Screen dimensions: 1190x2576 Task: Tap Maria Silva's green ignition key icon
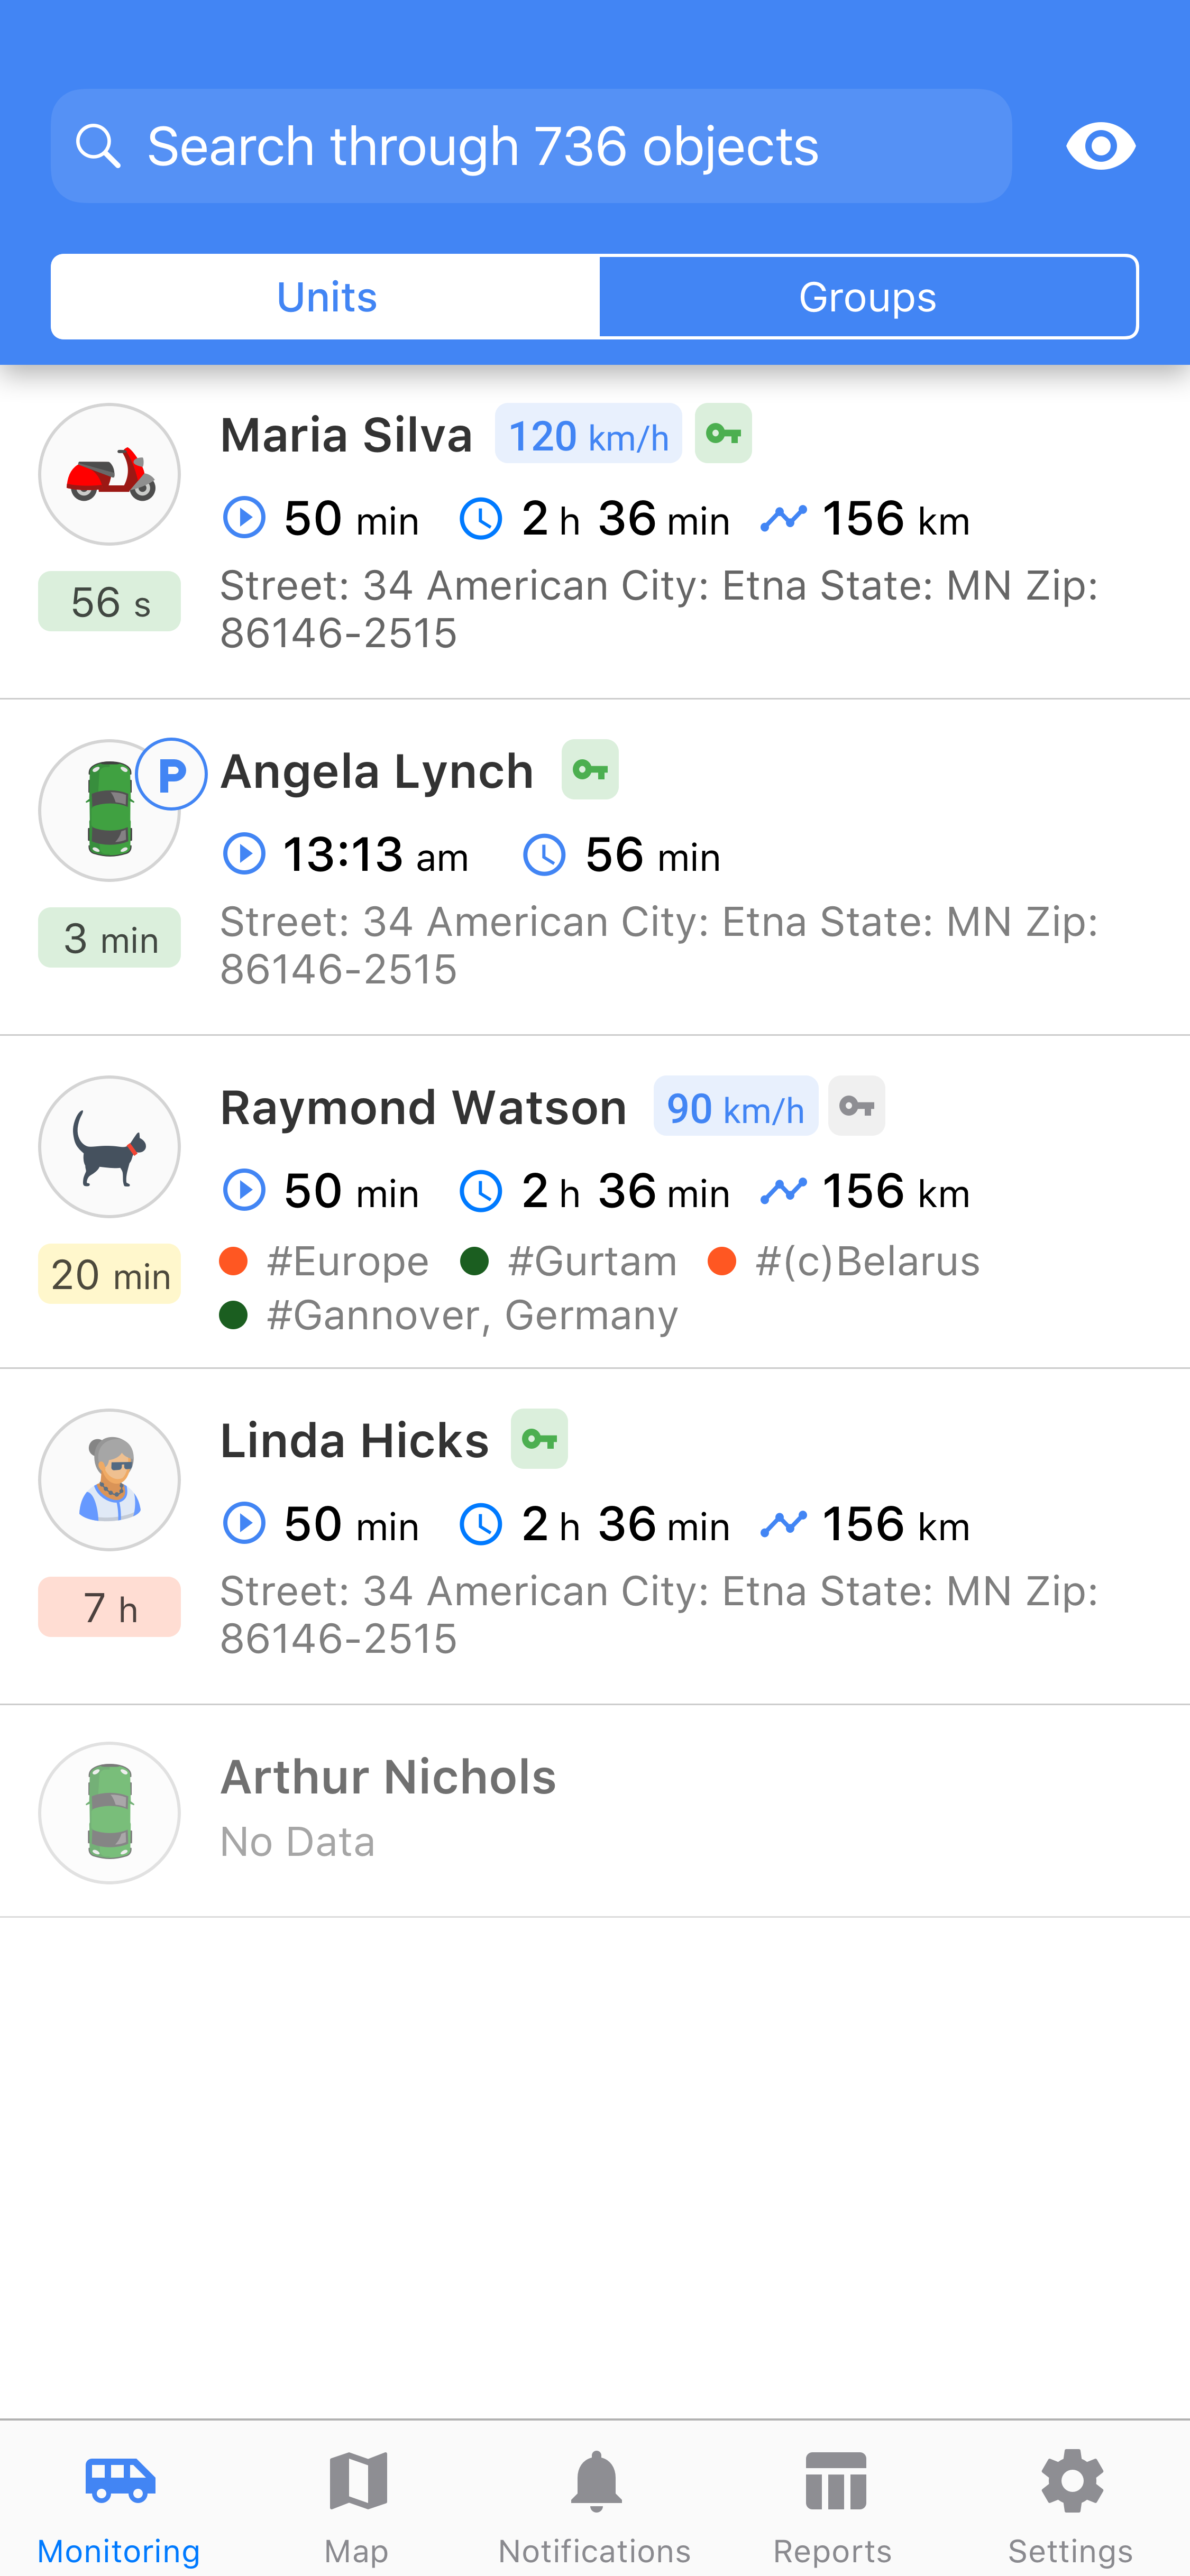tap(723, 434)
